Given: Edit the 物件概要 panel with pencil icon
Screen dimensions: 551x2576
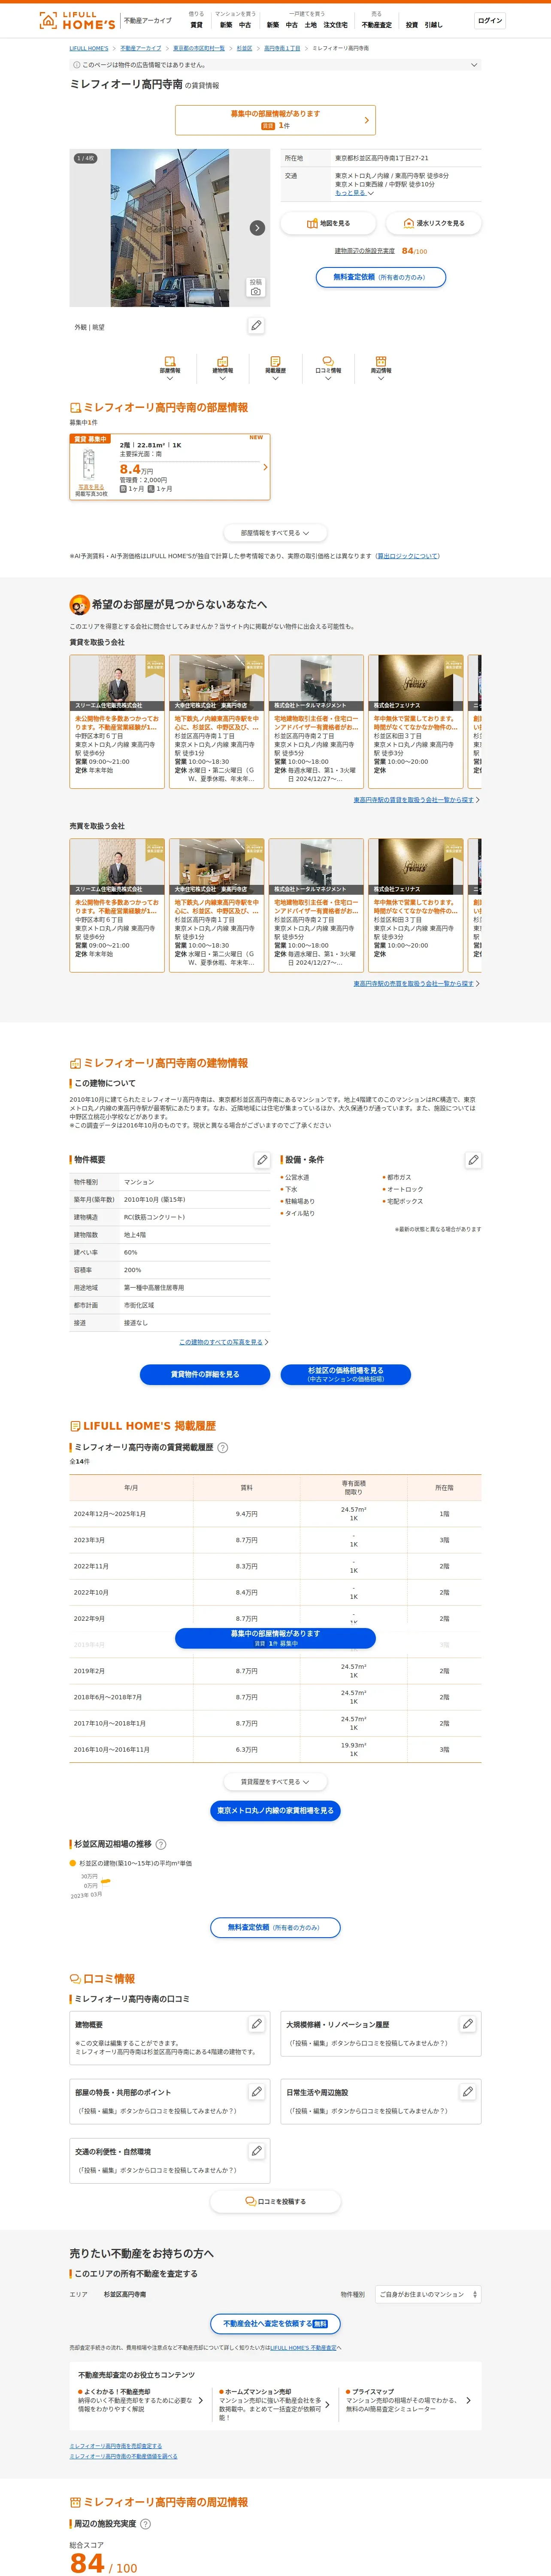Looking at the screenshot, I should (262, 1160).
